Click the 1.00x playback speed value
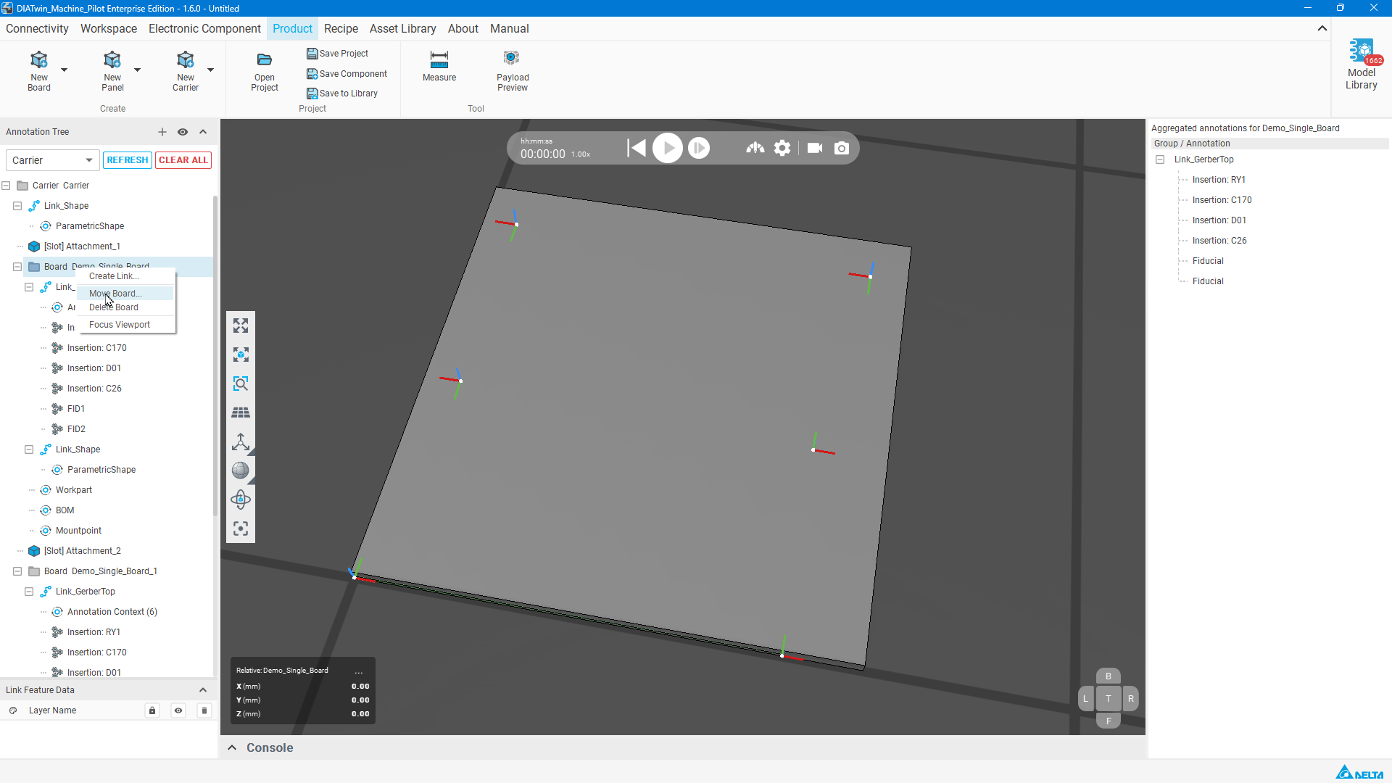This screenshot has height=783, width=1392. (581, 154)
